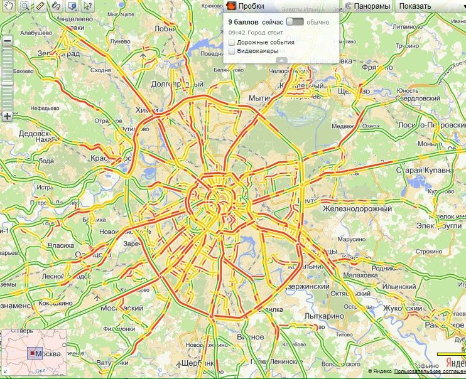Screen dimensions: 466x379
Task: Activate the ruler distance measuring tool
Action: point(40,6)
